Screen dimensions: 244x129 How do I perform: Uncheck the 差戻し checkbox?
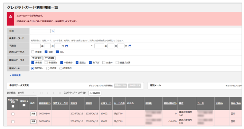click(77, 62)
